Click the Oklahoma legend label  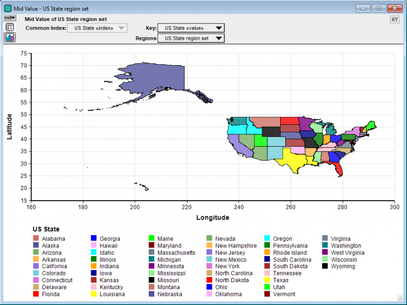(228, 294)
